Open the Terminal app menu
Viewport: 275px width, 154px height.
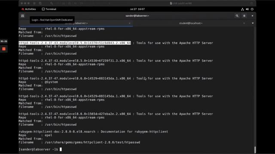(x=49, y=9)
